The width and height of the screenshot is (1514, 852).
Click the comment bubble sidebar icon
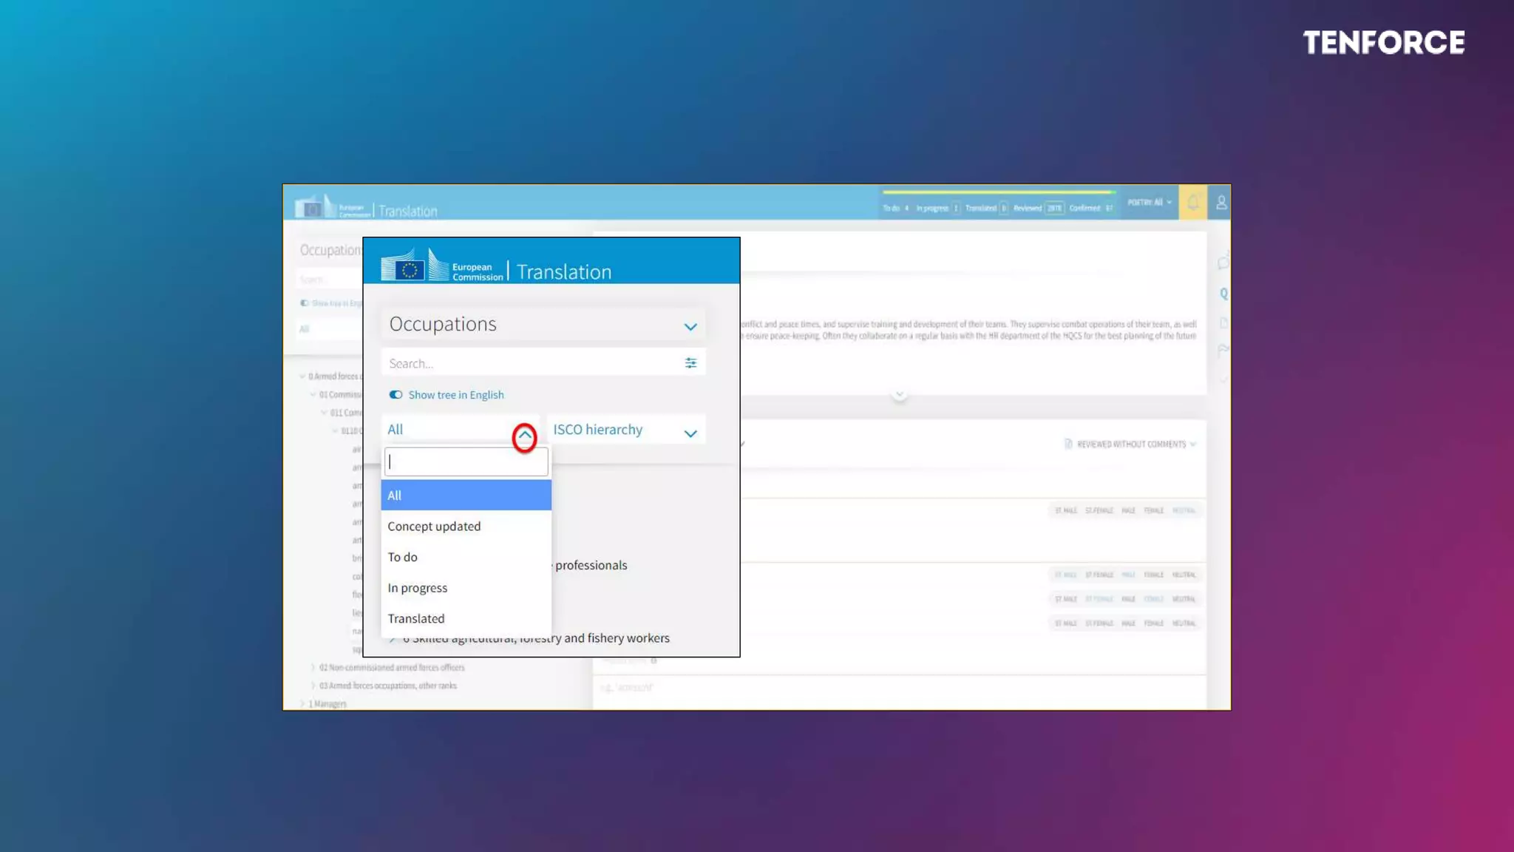pos(1223,263)
